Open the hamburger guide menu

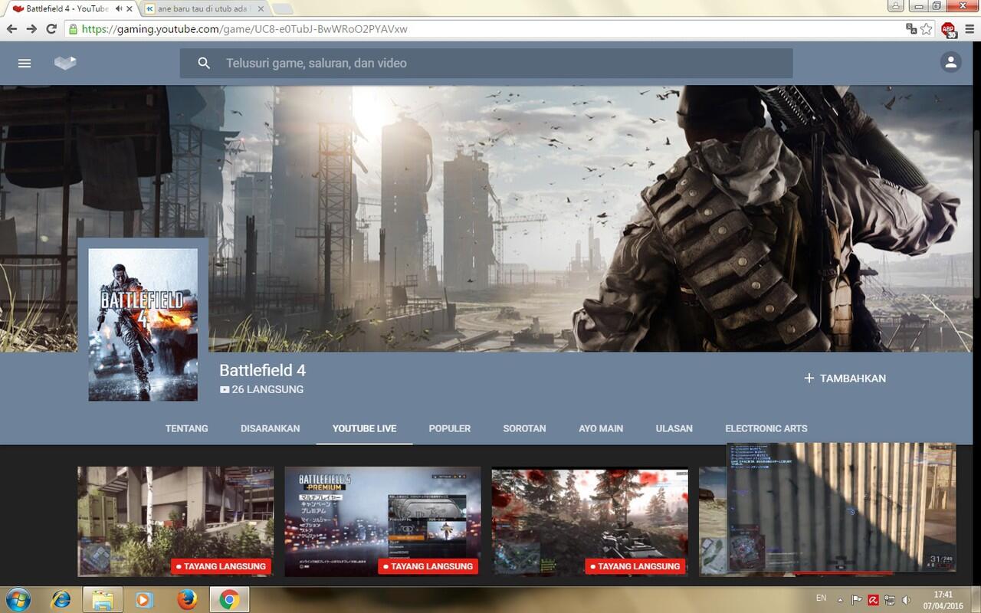coord(25,64)
